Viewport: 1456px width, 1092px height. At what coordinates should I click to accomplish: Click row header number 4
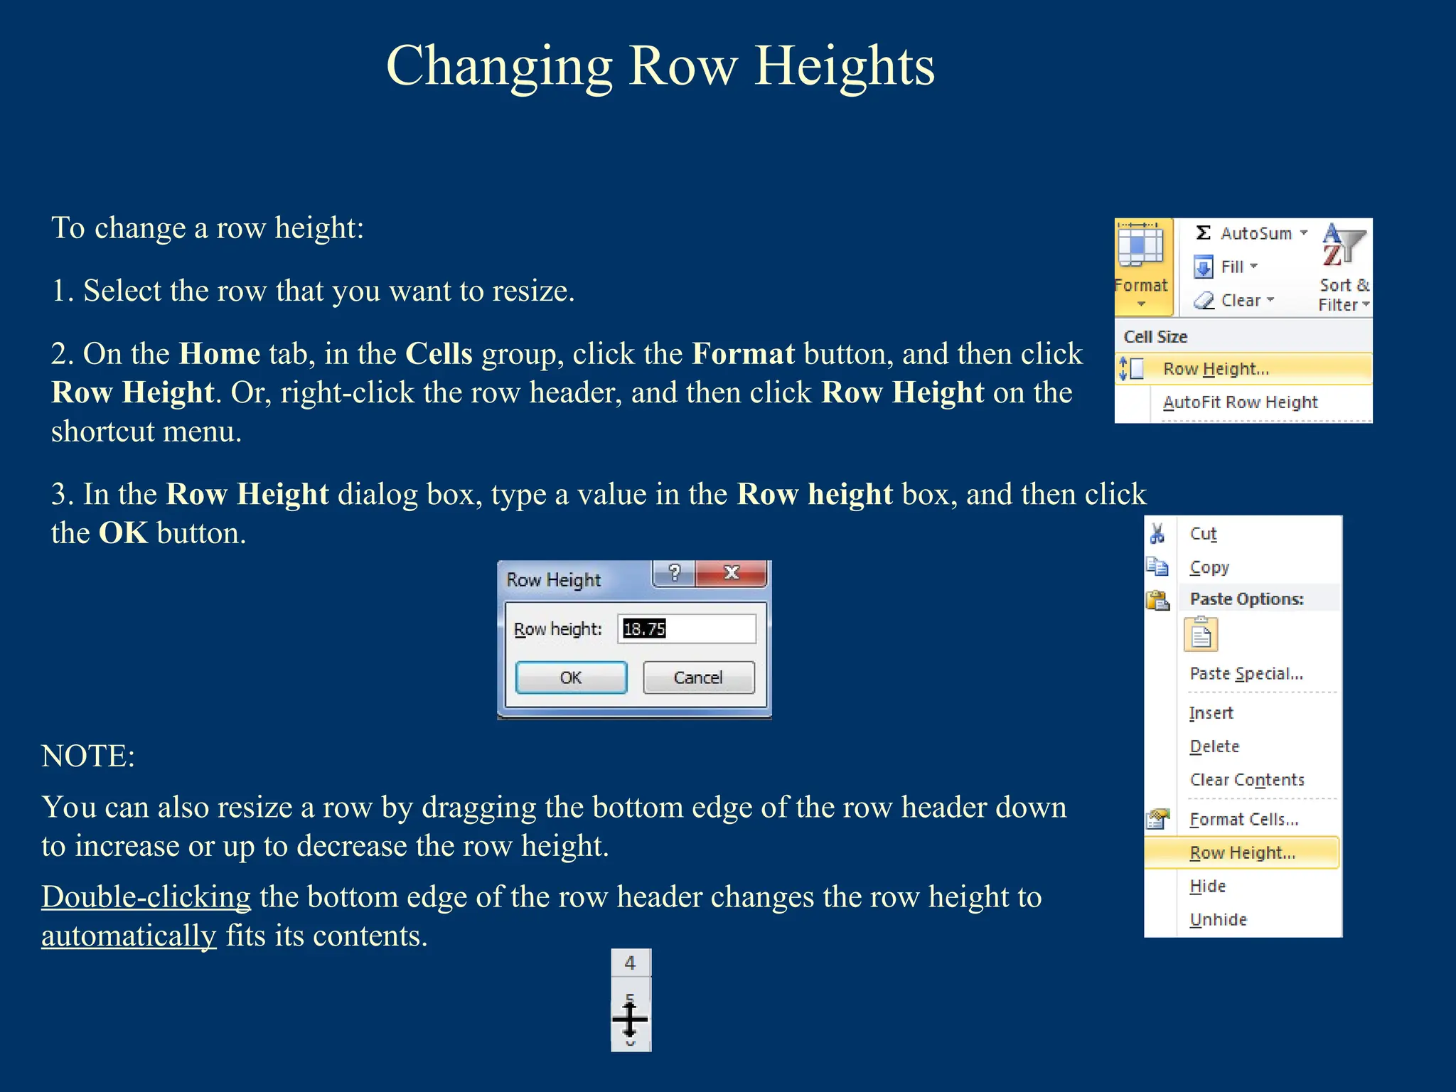pyautogui.click(x=630, y=963)
